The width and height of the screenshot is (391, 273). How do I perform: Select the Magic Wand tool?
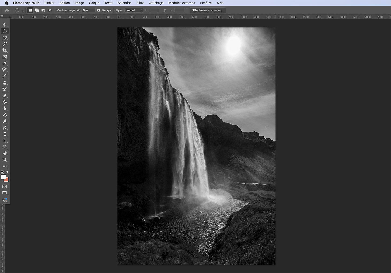(x=5, y=44)
